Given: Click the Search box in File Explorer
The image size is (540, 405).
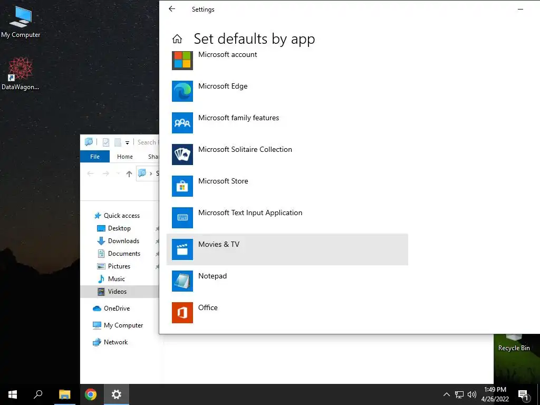Looking at the screenshot, I should pyautogui.click(x=148, y=142).
